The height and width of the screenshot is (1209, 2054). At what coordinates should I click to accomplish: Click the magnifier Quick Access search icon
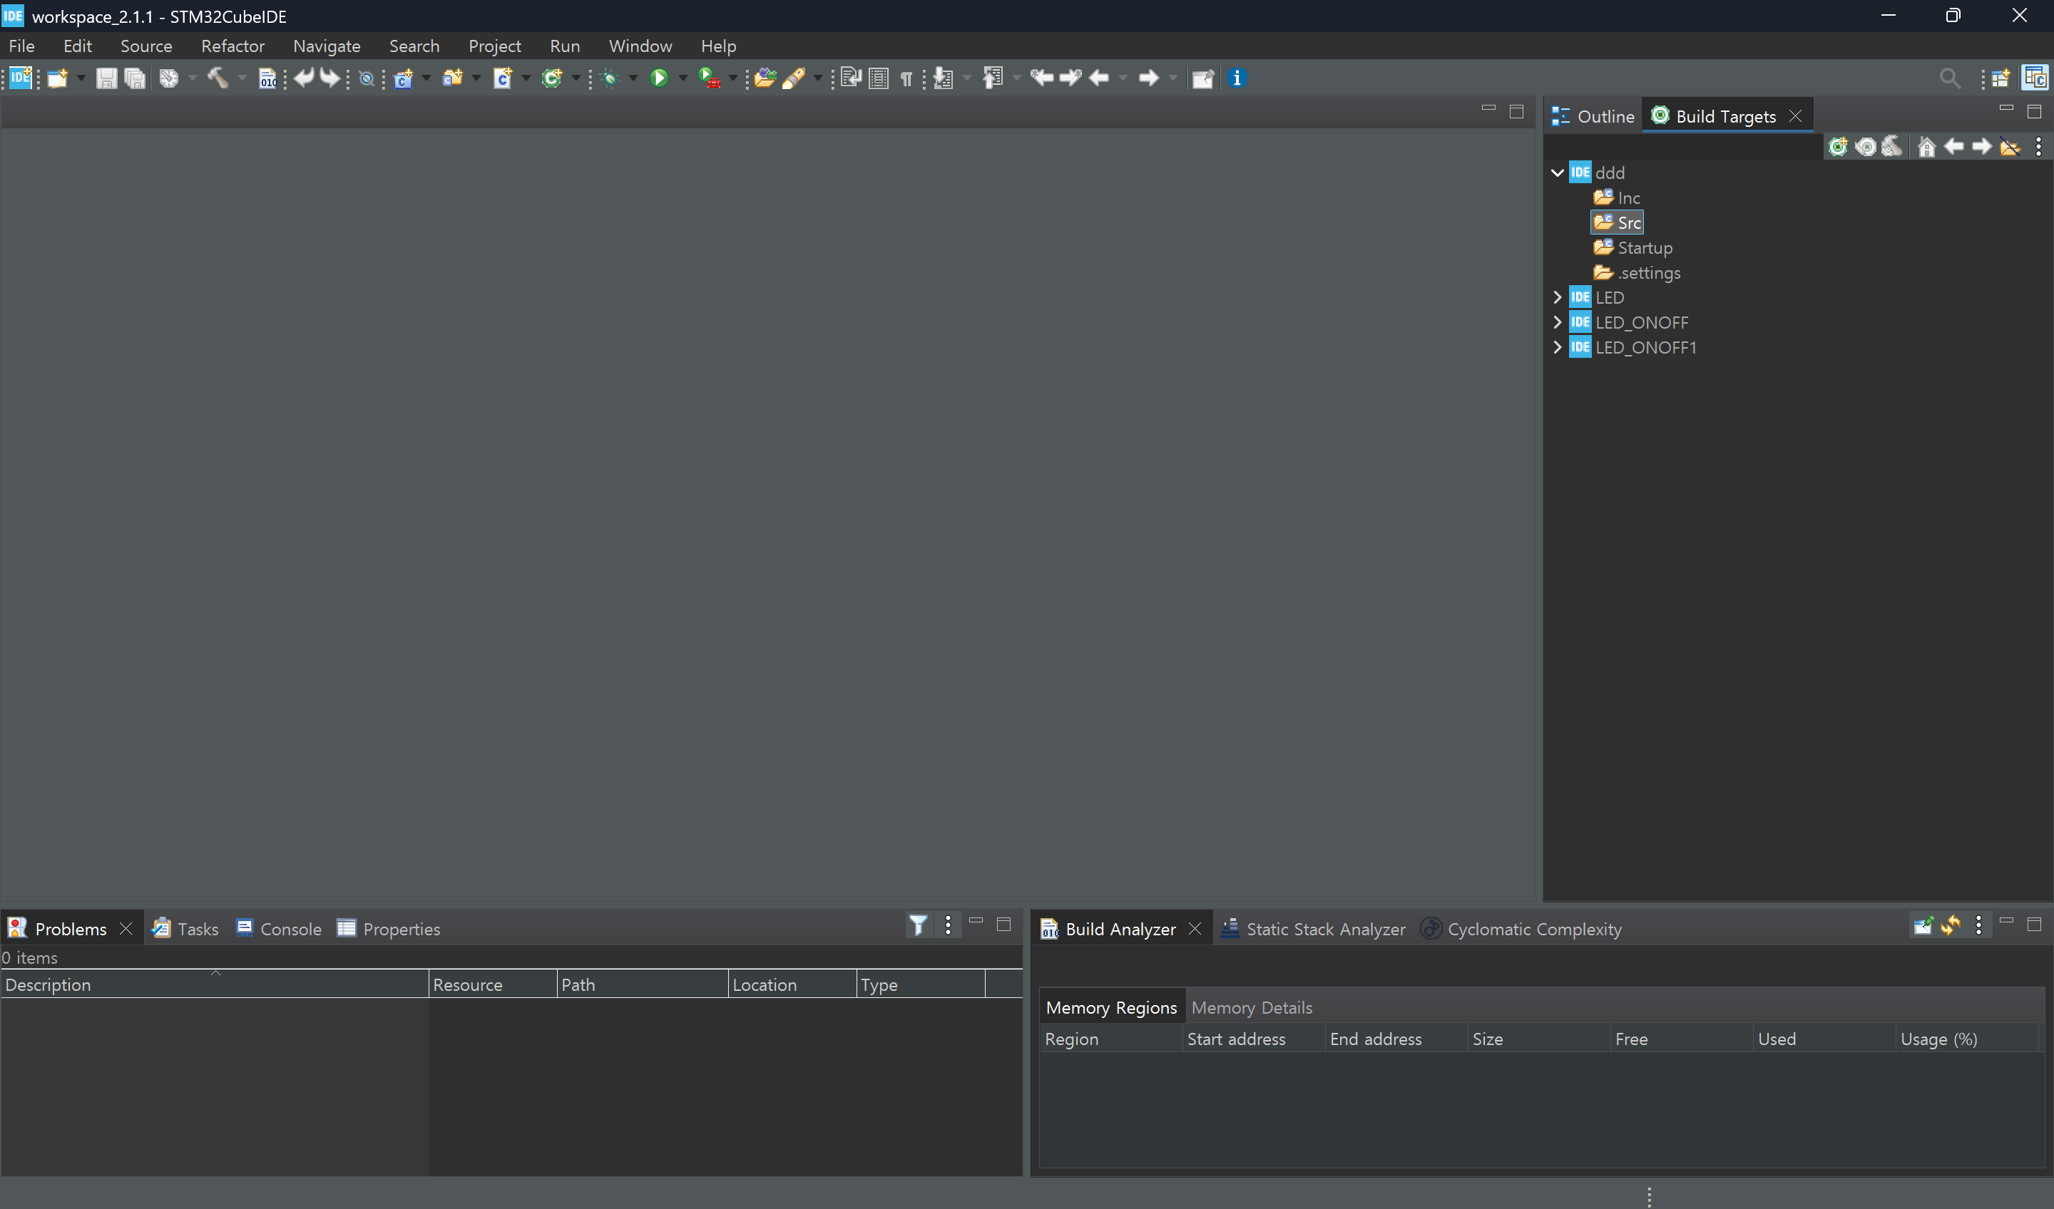1950,78
